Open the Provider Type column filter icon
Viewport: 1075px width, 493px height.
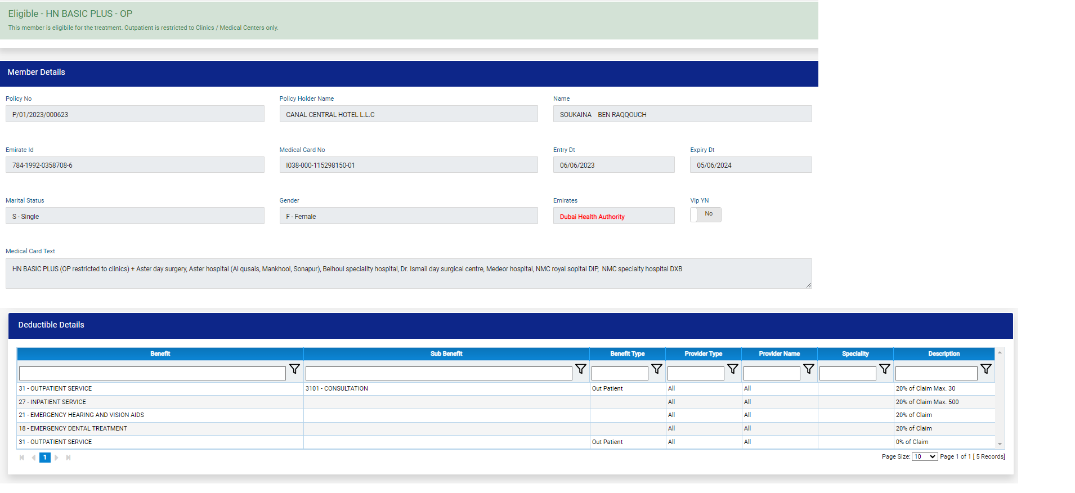pyautogui.click(x=733, y=369)
